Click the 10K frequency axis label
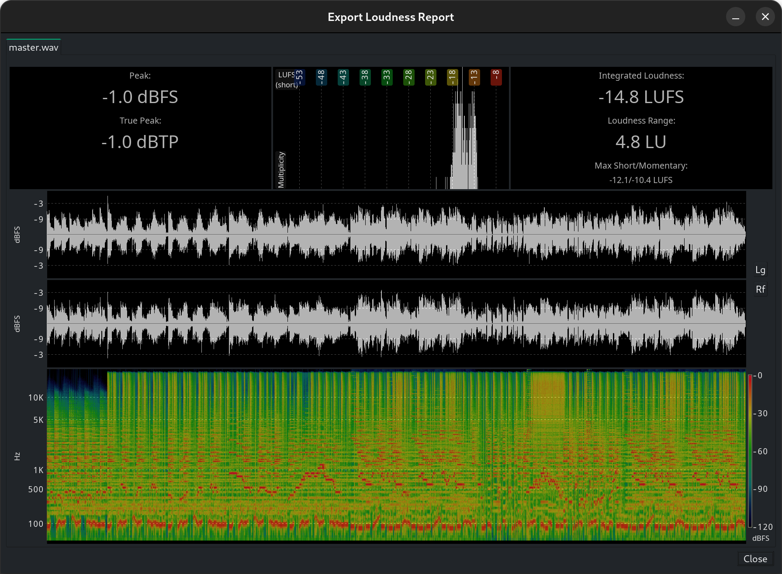Image resolution: width=782 pixels, height=574 pixels. click(x=36, y=398)
